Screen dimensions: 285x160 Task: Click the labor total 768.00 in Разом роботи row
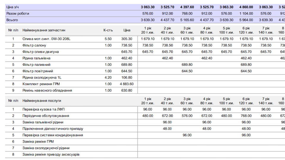[187, 14]
